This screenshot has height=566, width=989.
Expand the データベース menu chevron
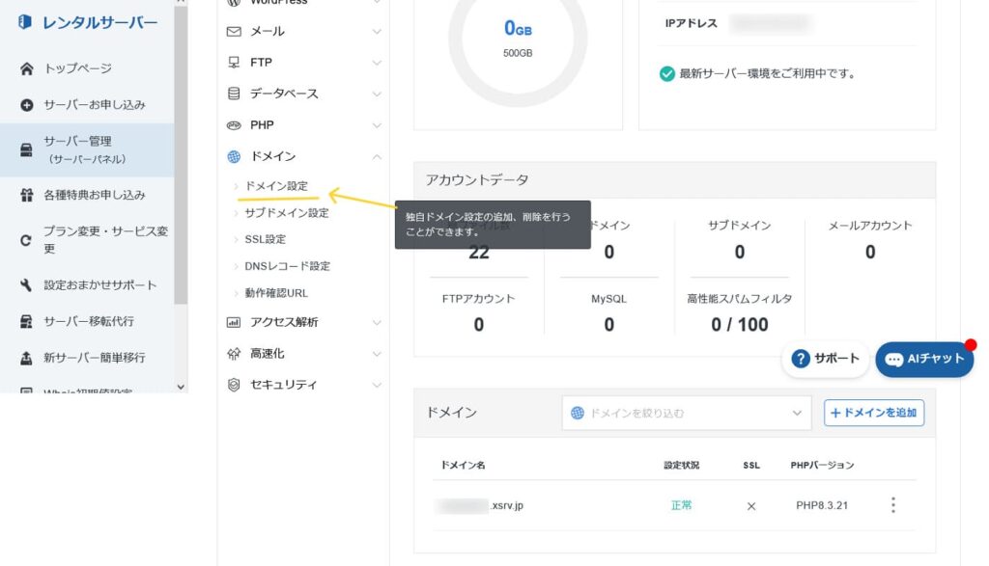377,94
